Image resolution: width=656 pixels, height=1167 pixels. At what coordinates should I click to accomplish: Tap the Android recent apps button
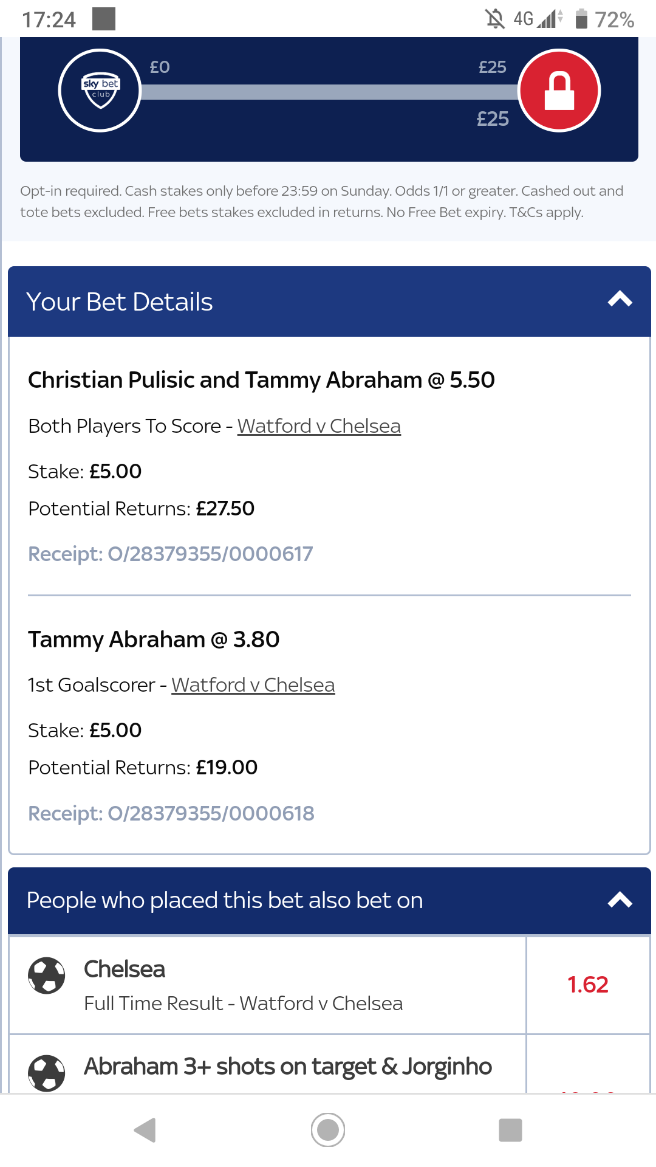[x=510, y=1130]
